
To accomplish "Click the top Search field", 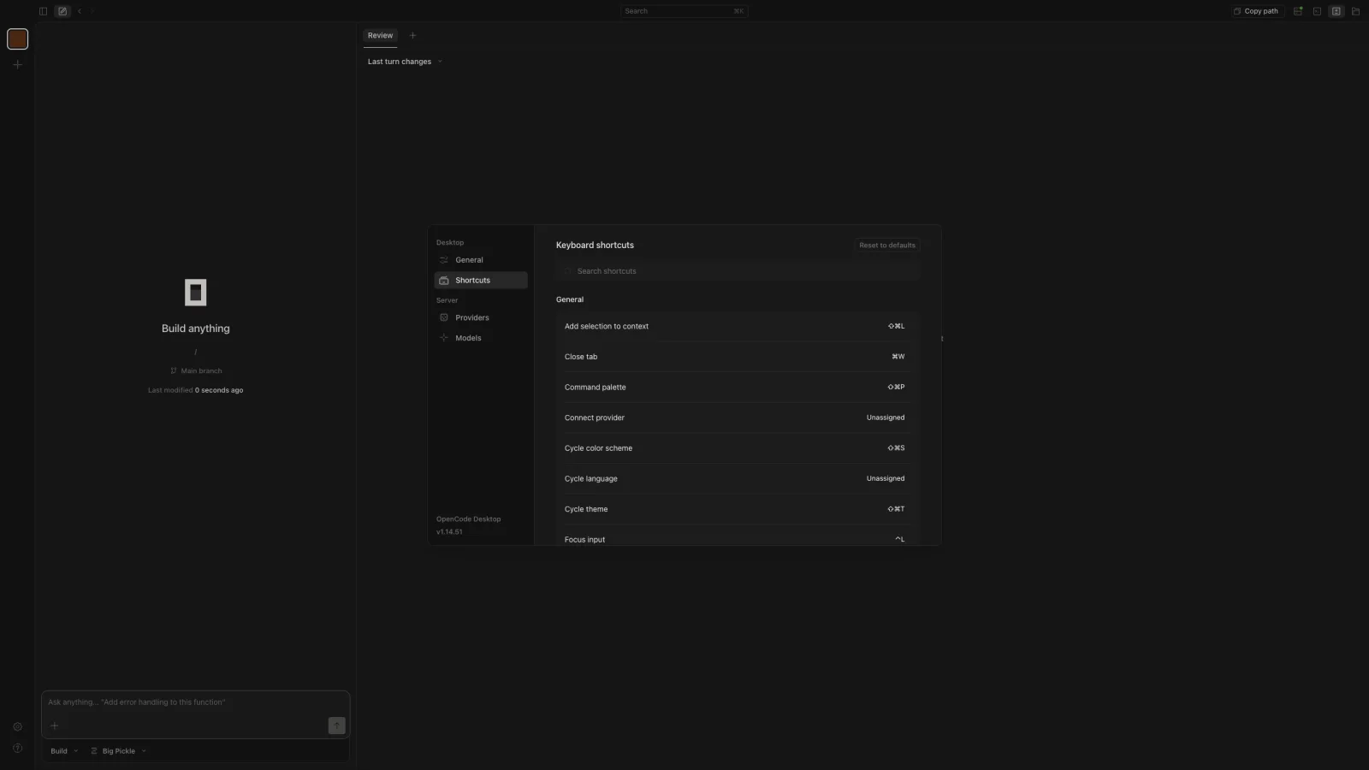I will 684,11.
